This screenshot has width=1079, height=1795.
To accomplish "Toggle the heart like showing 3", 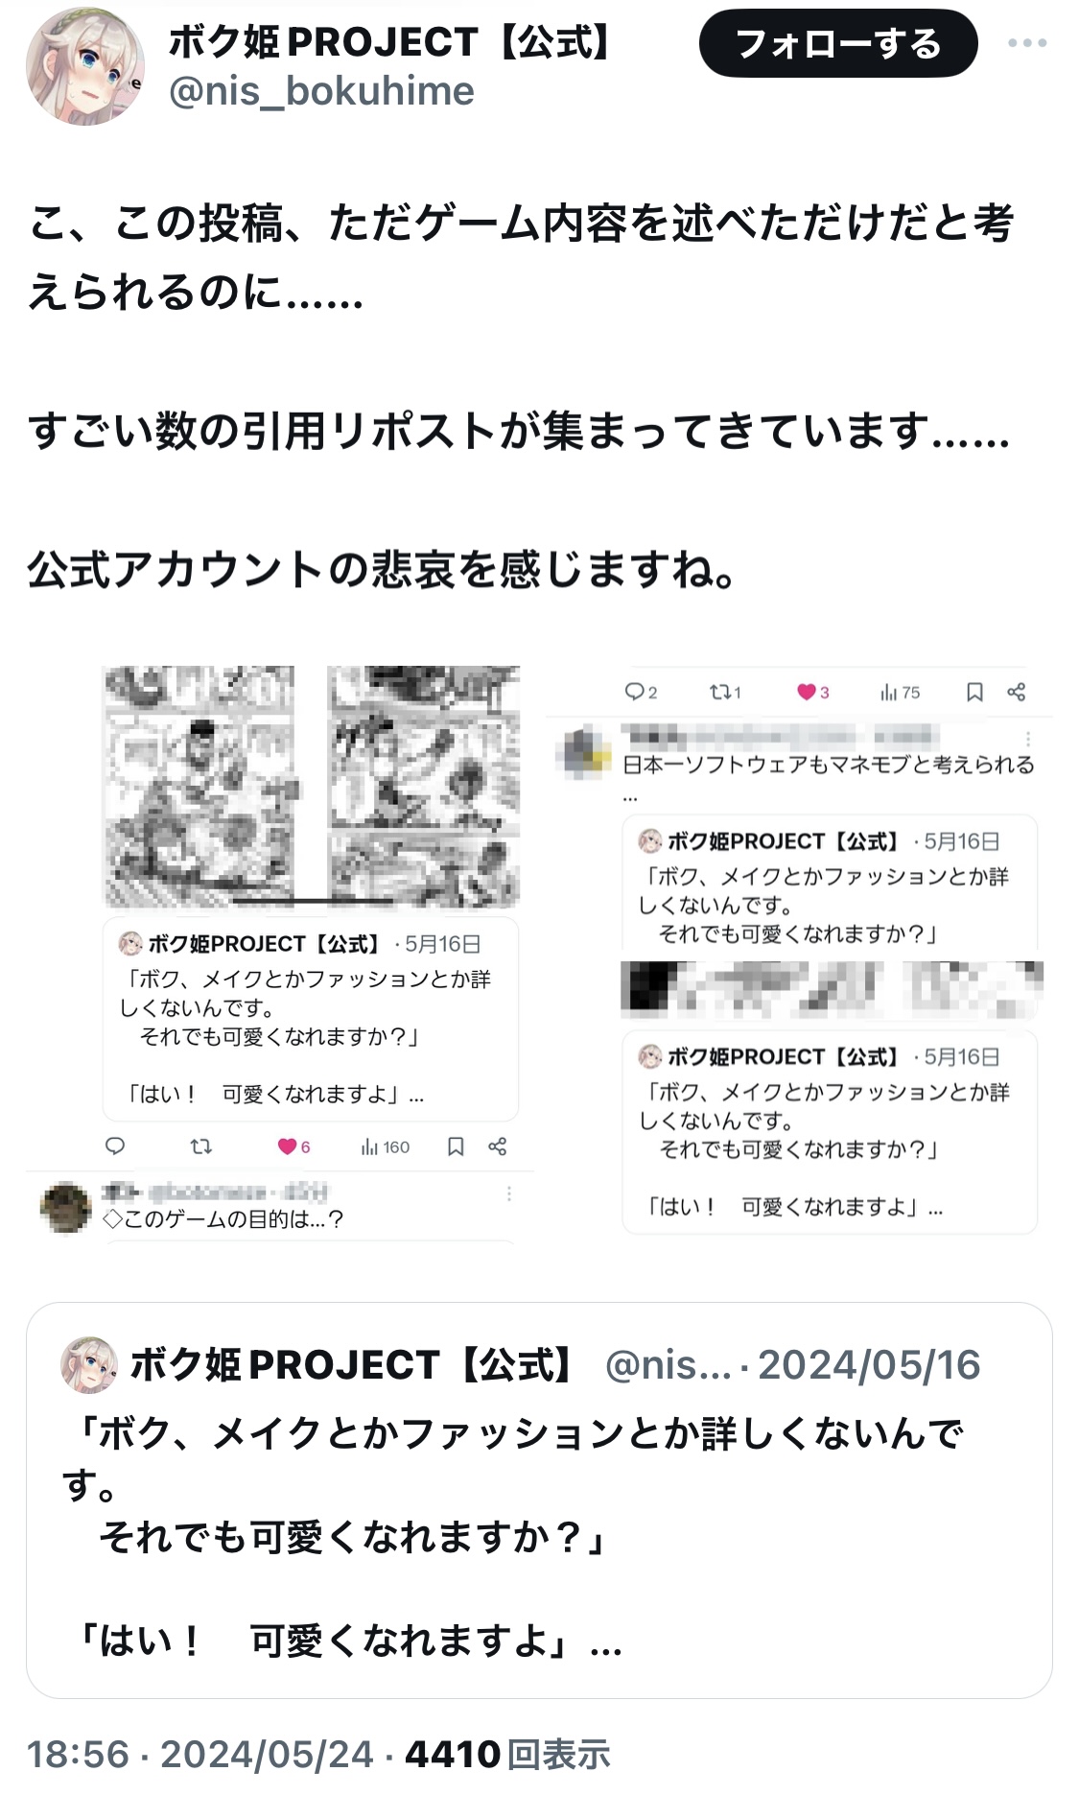I will 812,692.
